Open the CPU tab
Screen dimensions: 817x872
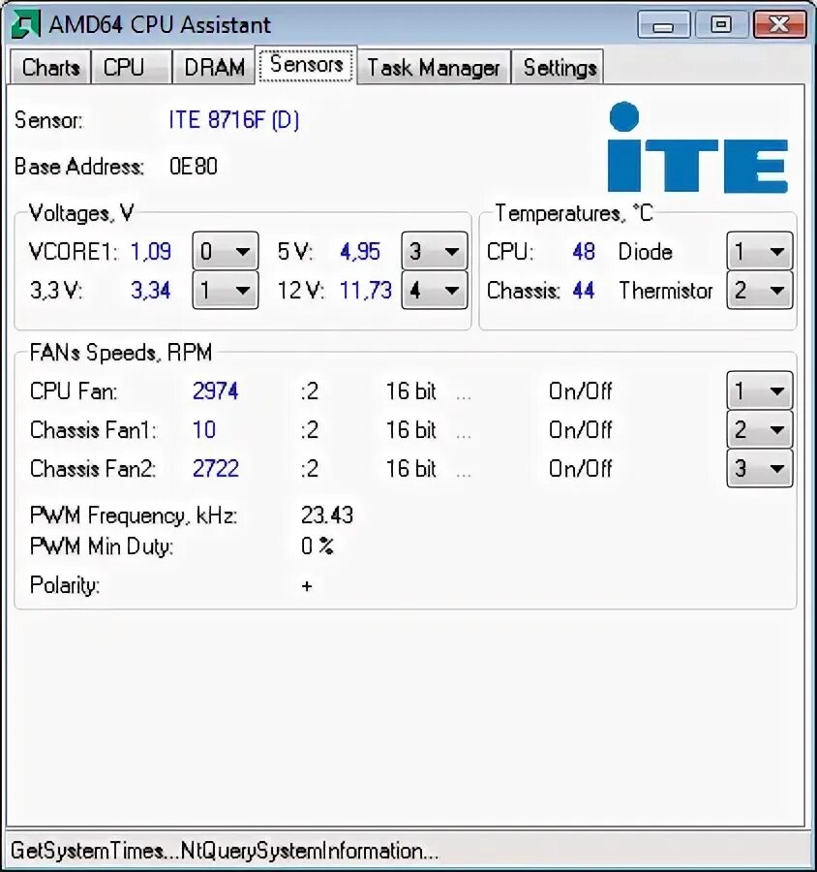pos(131,67)
